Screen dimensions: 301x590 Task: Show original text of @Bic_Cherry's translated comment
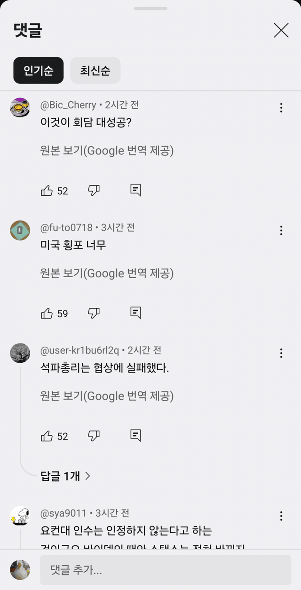coord(108,151)
